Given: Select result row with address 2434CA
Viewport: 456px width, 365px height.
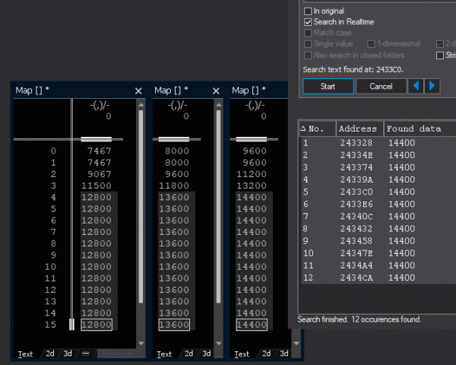Looking at the screenshot, I should click(378, 278).
